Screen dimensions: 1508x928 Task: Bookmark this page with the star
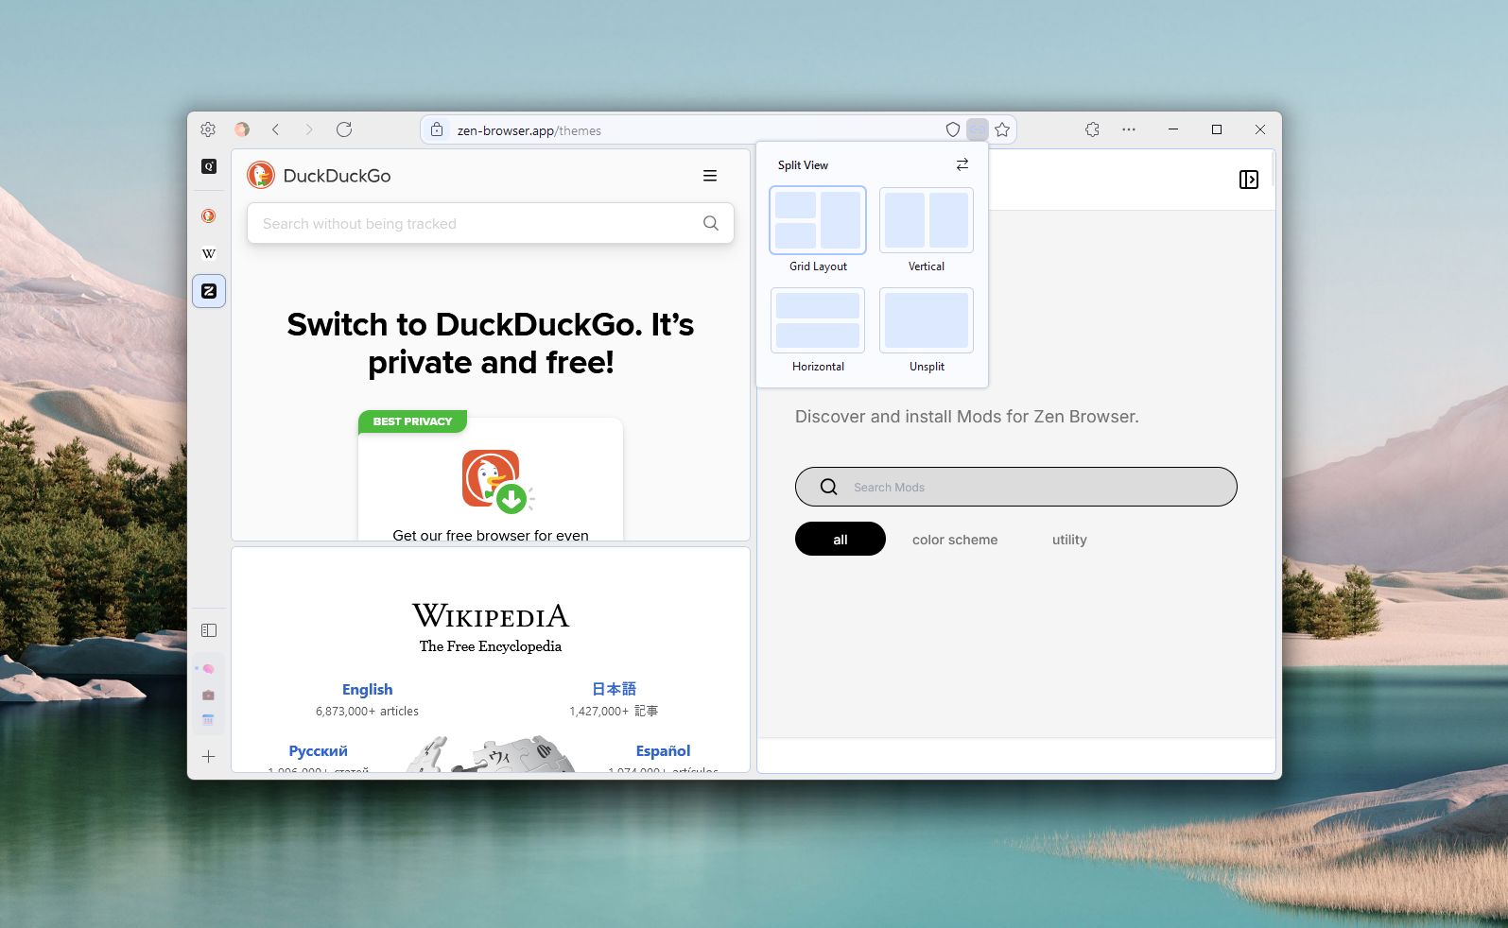pos(1002,129)
